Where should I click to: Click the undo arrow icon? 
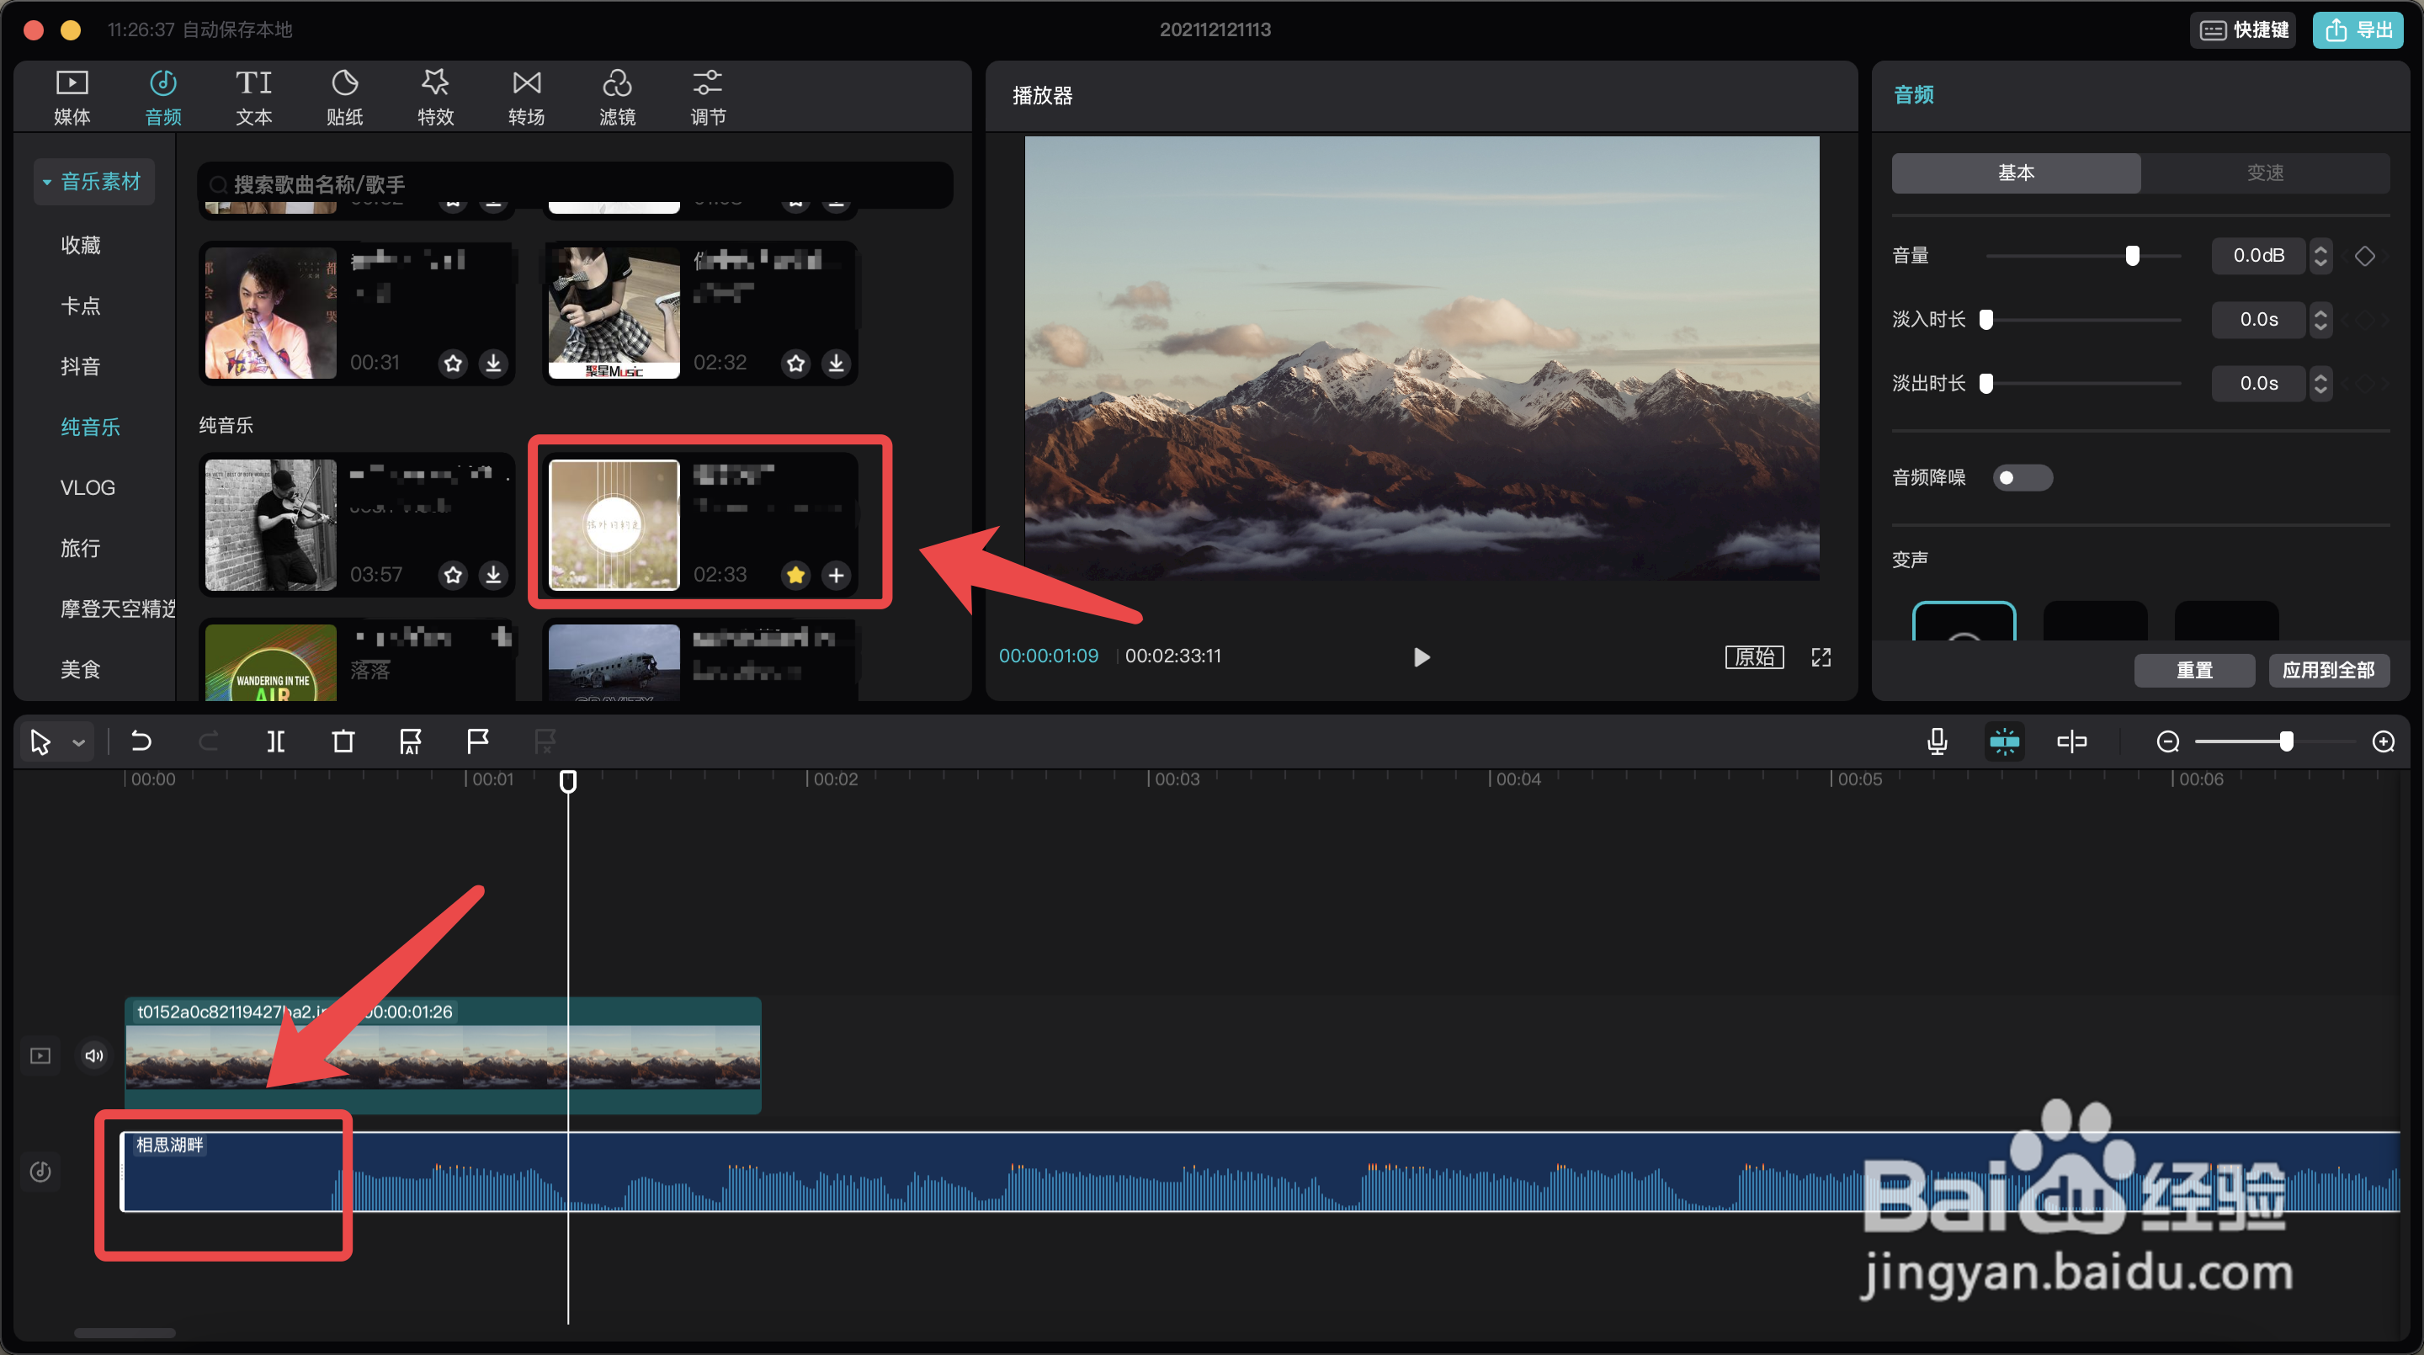click(141, 741)
